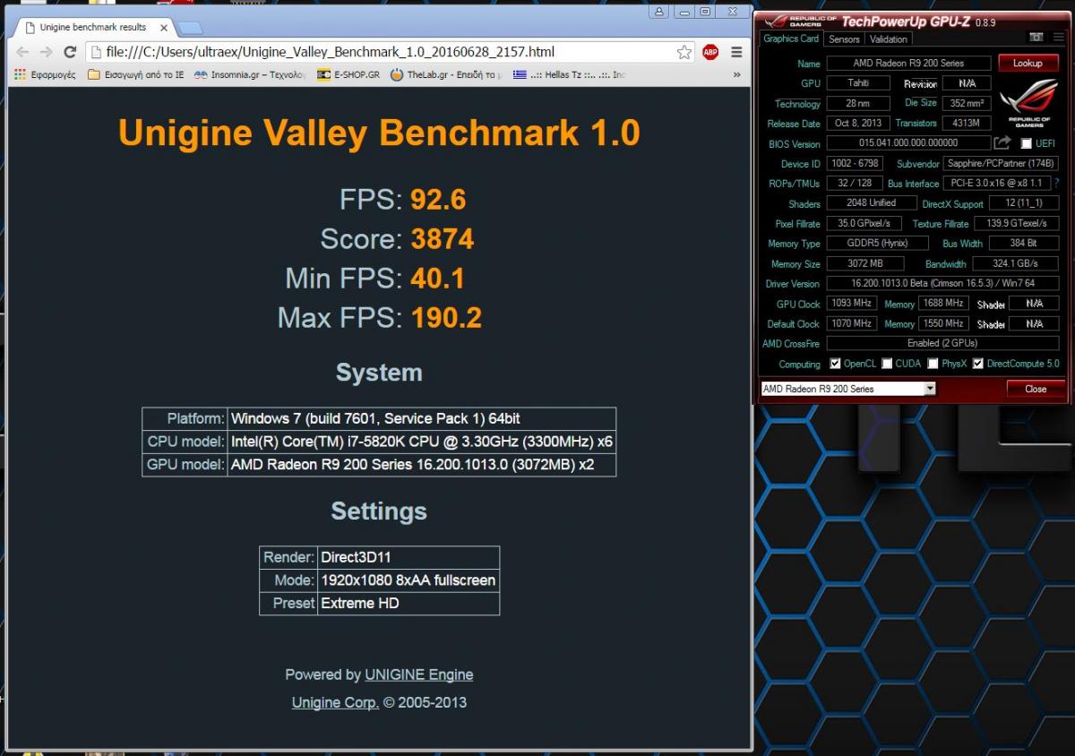Screen dimensions: 1075x756
Task: Click the BIOS Version field
Action: click(908, 142)
